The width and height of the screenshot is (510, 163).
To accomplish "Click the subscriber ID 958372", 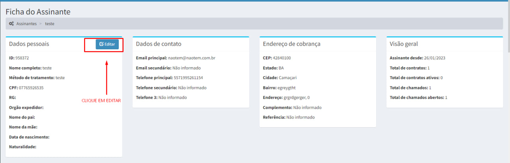I will [22, 58].
